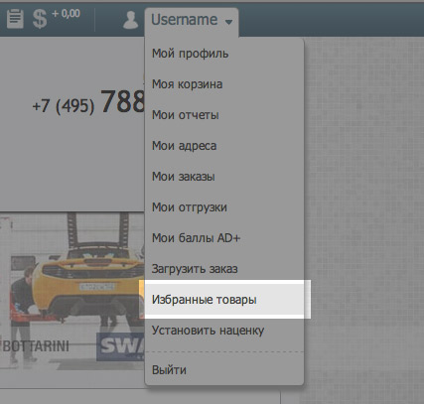Image resolution: width=424 pixels, height=404 pixels.
Task: Open Мой профиль menu item
Action: point(224,54)
